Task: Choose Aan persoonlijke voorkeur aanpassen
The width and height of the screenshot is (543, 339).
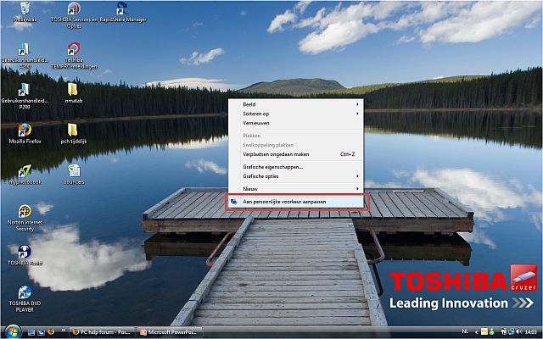Action: [x=296, y=202]
